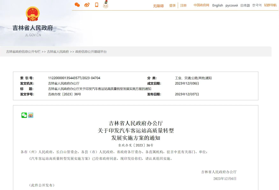Click the 登录 login link
This screenshot has width=279, height=190.
tap(172, 5)
